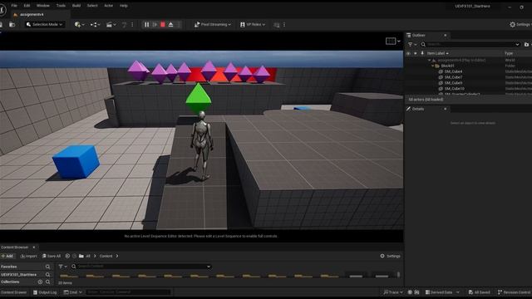Close the Details panel tab
The width and height of the screenshot is (532, 299).
446,109
